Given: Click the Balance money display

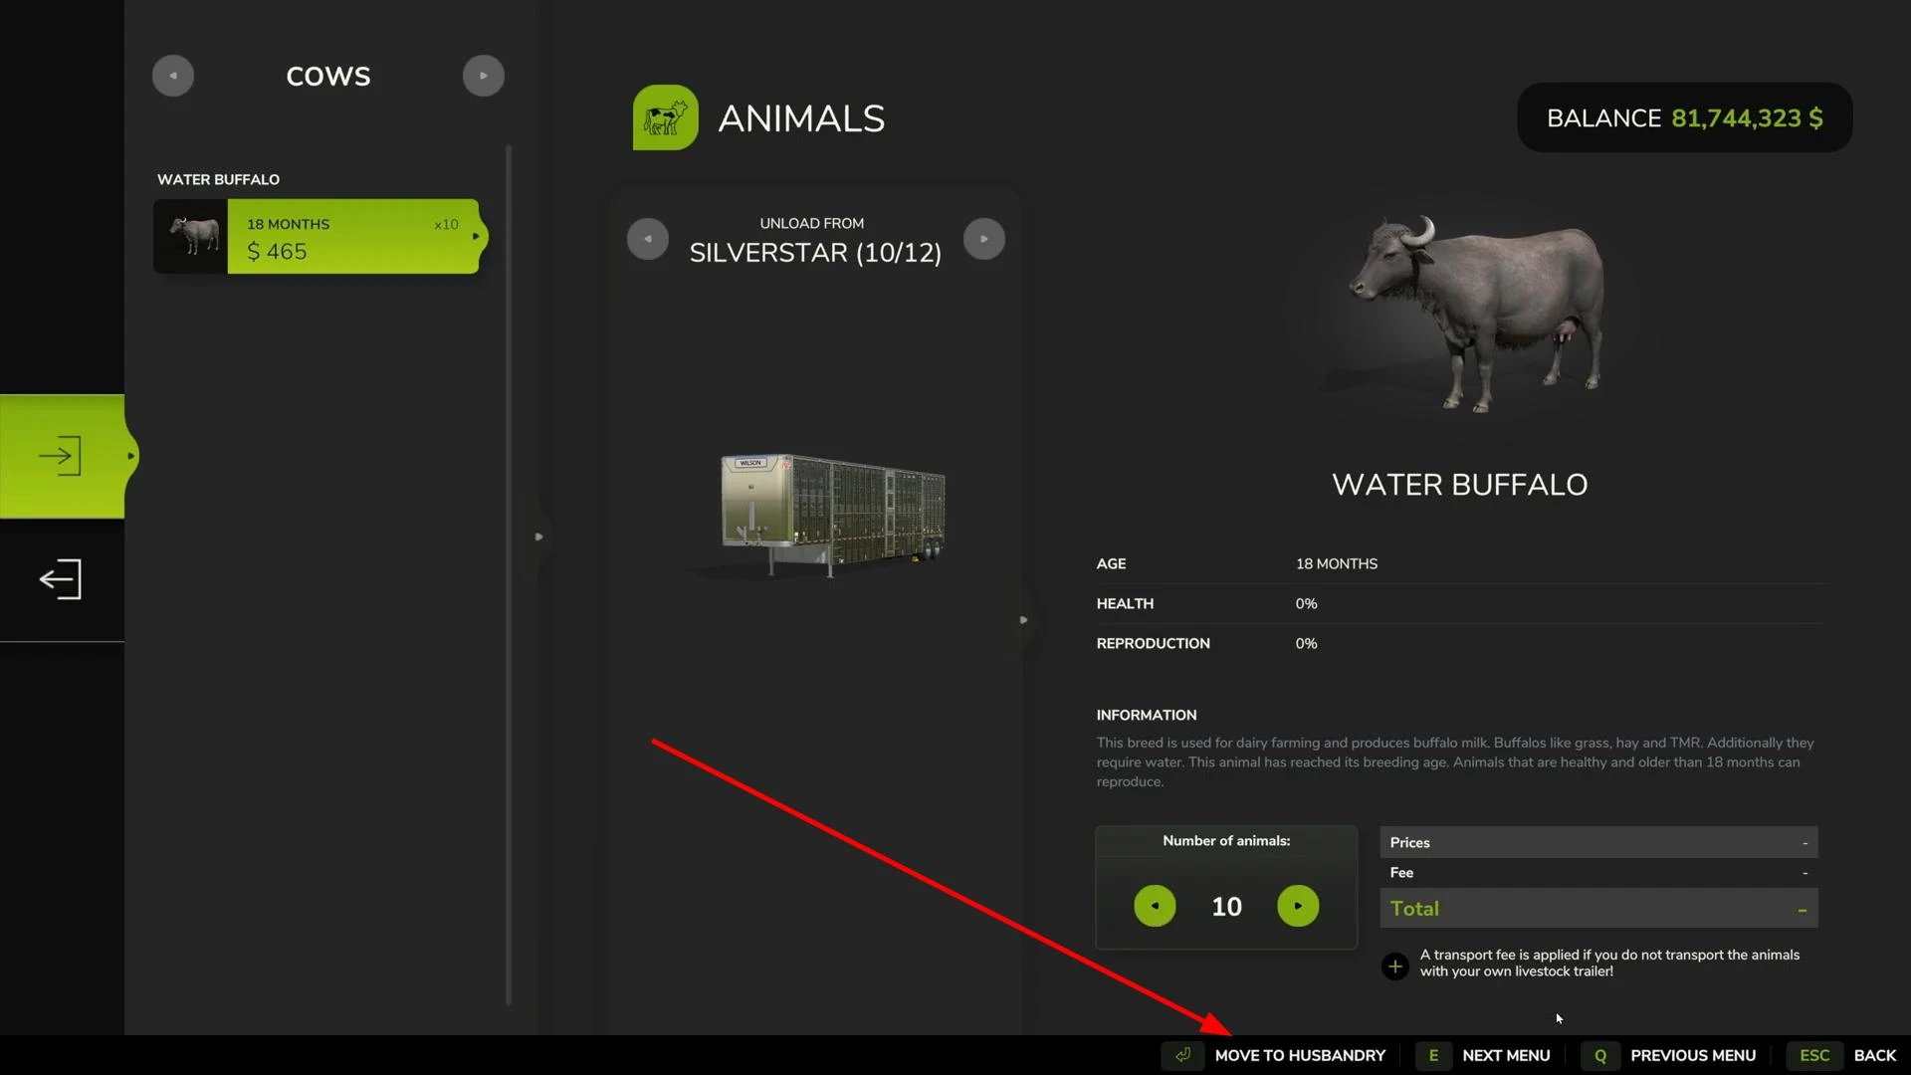Looking at the screenshot, I should (x=1684, y=117).
